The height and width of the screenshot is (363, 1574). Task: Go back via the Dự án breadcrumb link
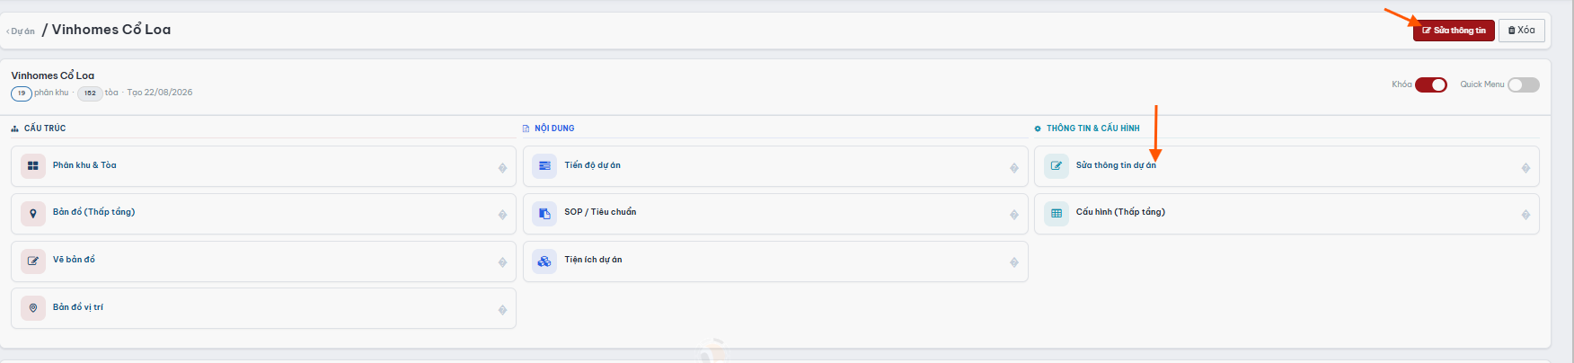[x=21, y=31]
